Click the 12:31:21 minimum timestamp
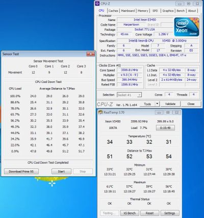 [x=110, y=174]
